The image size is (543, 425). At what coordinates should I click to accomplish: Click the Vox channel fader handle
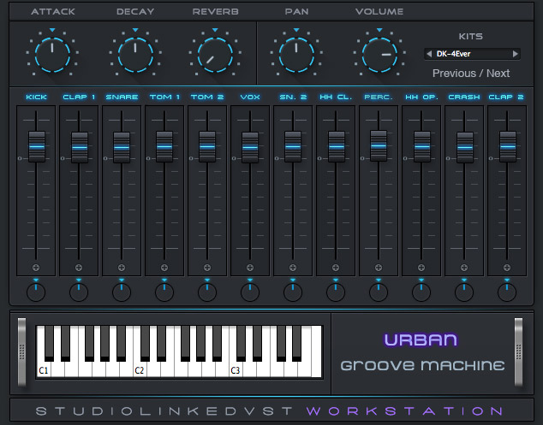(x=250, y=147)
